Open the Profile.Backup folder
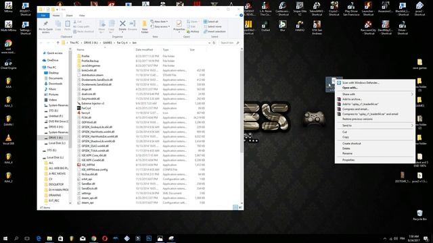Image resolution: width=433 pixels, height=243 pixels. [x=90, y=61]
